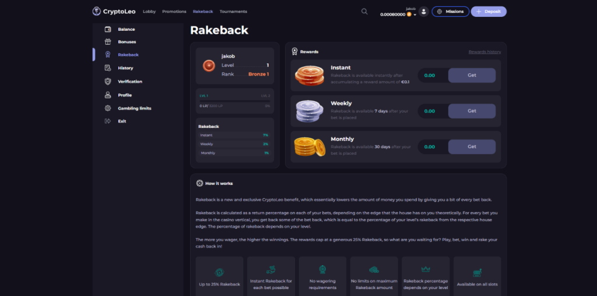This screenshot has width=597, height=296.
Task: Click the Exit arrow icon in the sidebar
Action: 108,121
